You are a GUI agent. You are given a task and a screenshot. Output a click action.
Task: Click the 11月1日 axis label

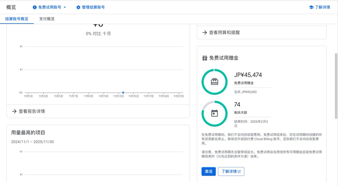coord(28,96)
